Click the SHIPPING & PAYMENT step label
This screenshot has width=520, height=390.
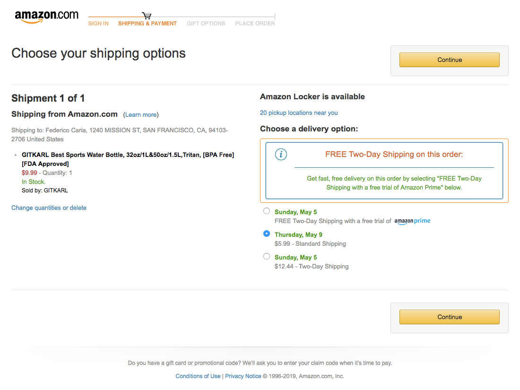147,23
